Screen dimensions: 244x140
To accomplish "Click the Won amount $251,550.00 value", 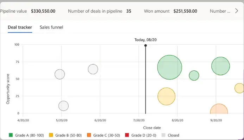I will [x=185, y=11].
